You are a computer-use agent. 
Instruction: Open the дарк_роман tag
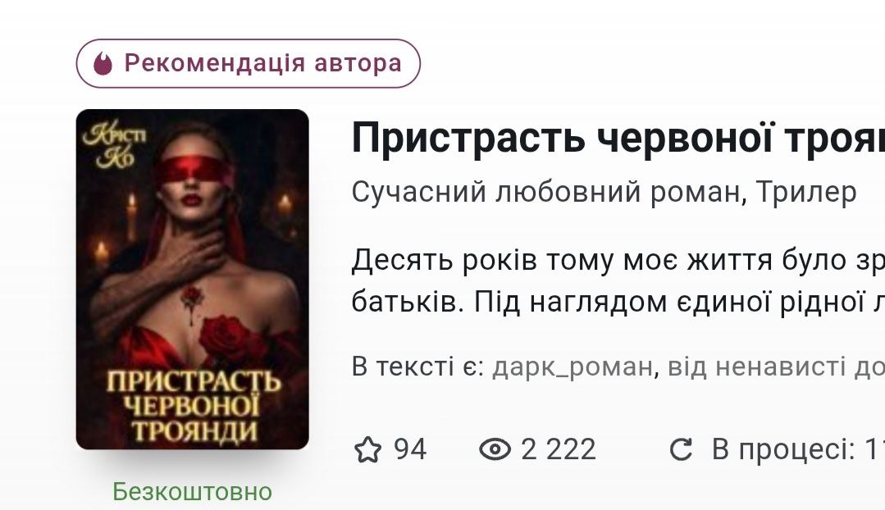(x=573, y=367)
